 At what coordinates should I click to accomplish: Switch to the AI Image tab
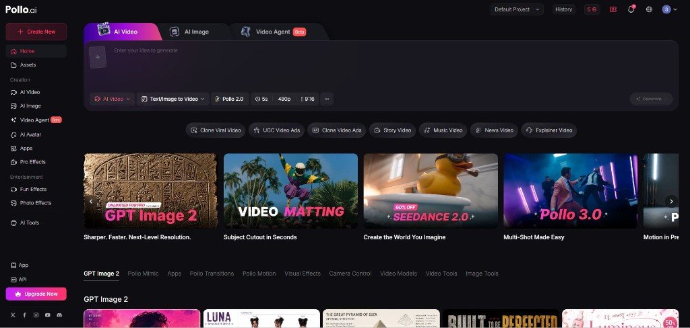click(x=190, y=32)
